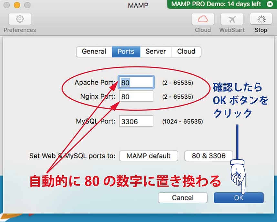277x222 pixels.
Task: Confirm settings with the OK button
Action: (239, 198)
